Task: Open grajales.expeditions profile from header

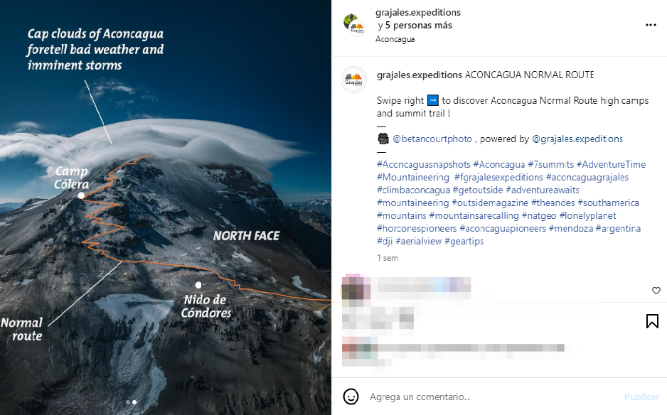Action: tap(417, 12)
